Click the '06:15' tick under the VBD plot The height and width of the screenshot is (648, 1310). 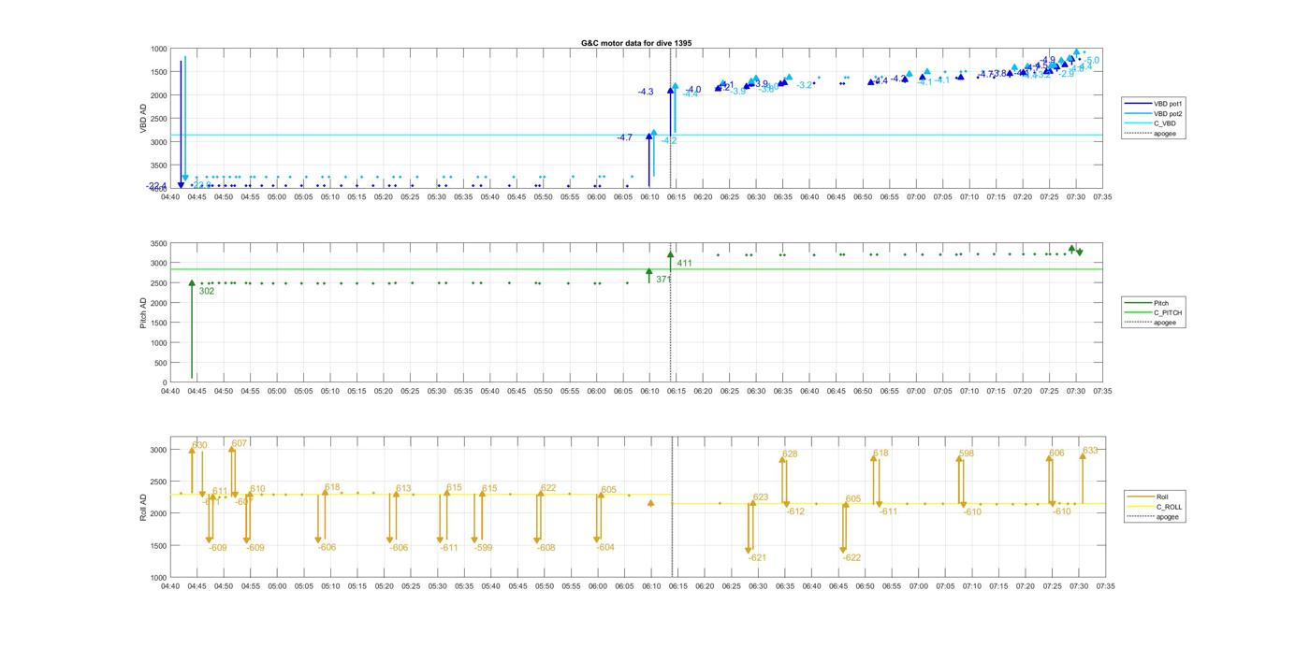point(677,197)
